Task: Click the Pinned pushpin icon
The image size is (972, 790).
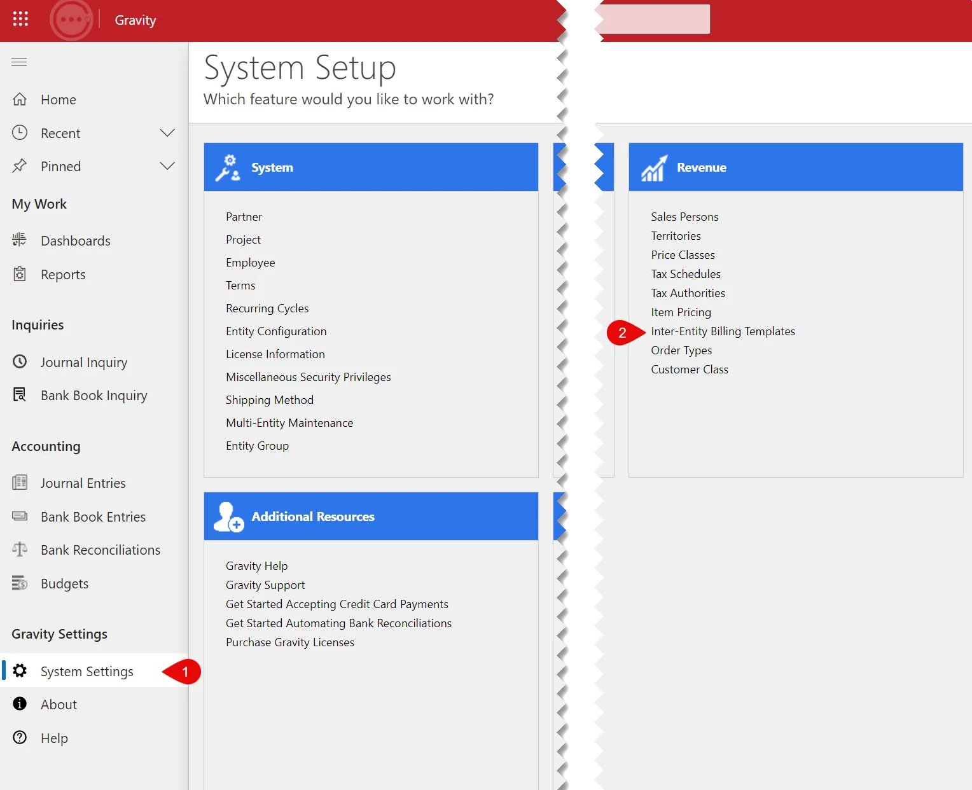Action: (20, 165)
